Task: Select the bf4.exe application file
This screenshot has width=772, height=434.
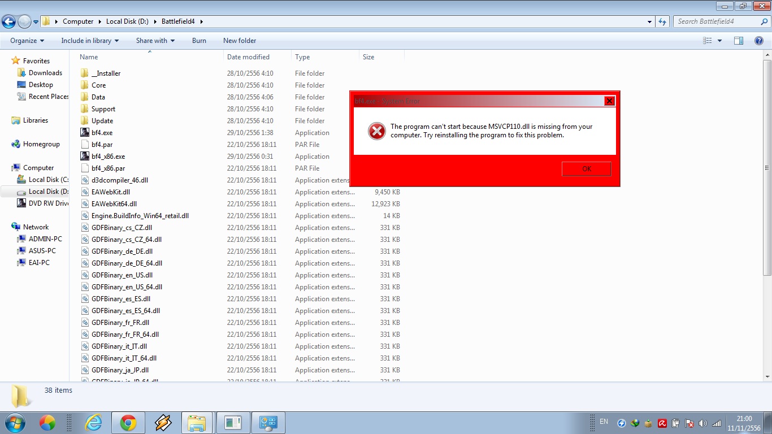Action: click(102, 133)
